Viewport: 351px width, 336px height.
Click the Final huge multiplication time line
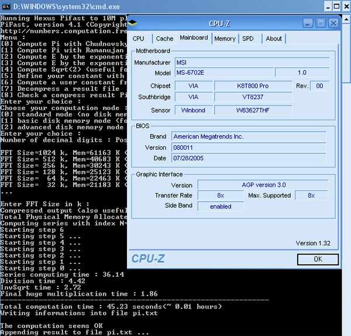coord(79,294)
